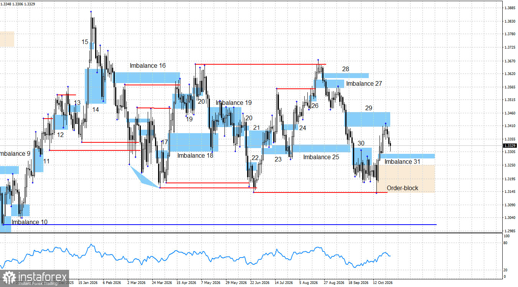
Task: Select the number 29 zone label
Action: [x=369, y=108]
